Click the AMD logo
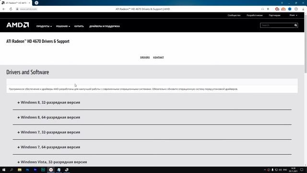This screenshot has height=173, width=307. pos(18,25)
